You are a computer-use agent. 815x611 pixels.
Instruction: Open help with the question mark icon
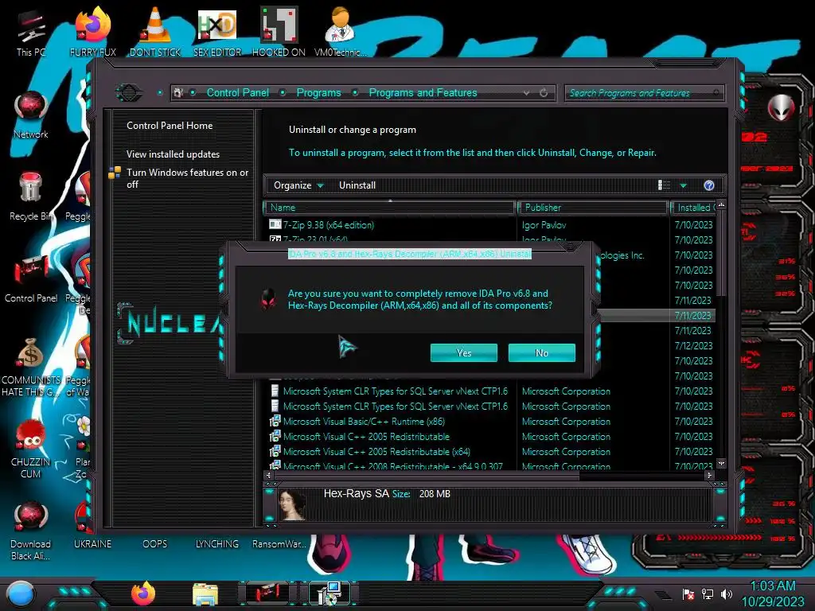709,185
